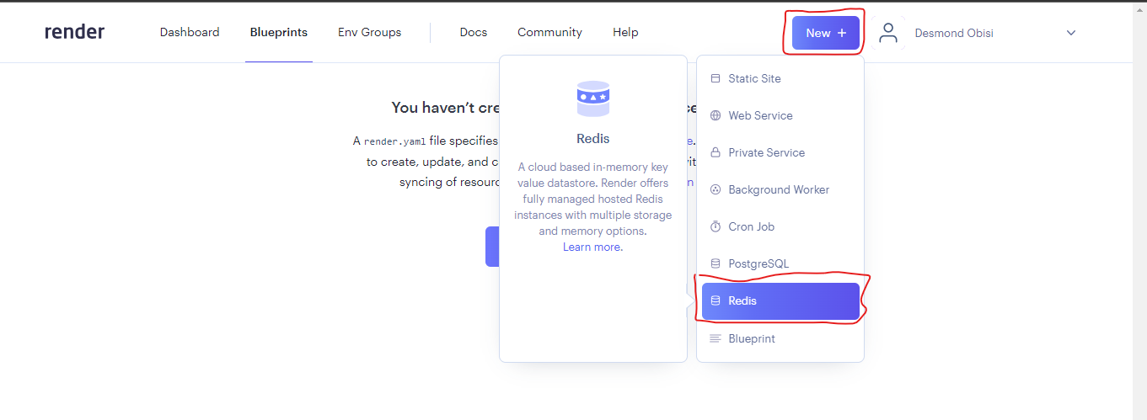Viewport: 1147px width, 420px height.
Task: Open Env Groups
Action: (370, 32)
